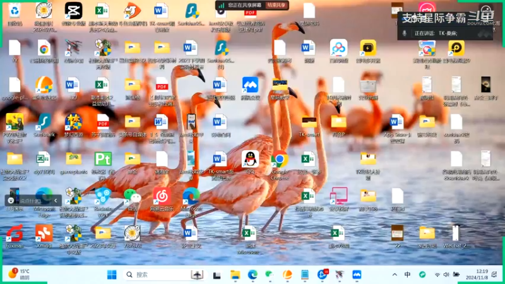Select the WeChat 2... file icon
The image size is (505, 284).
[456, 233]
